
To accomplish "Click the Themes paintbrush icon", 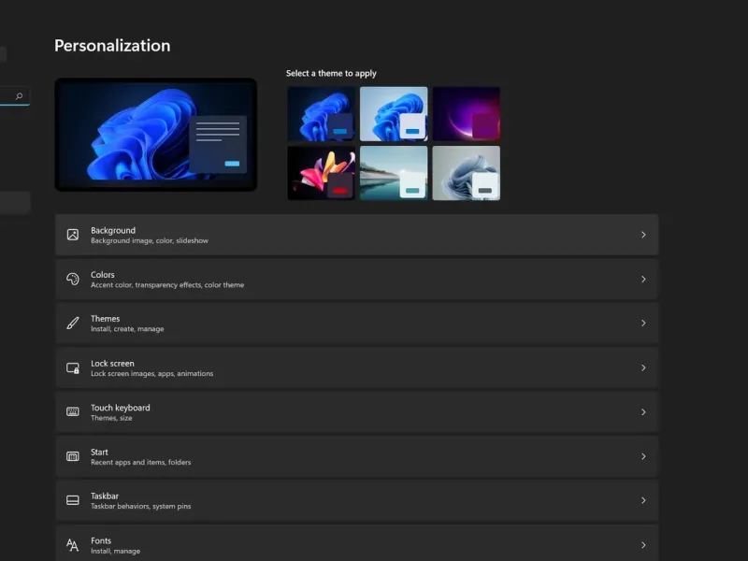I will (73, 323).
